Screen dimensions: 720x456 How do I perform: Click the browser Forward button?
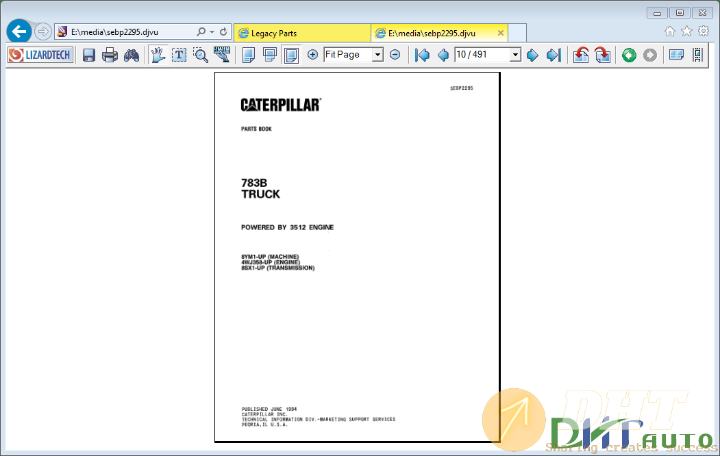point(42,31)
